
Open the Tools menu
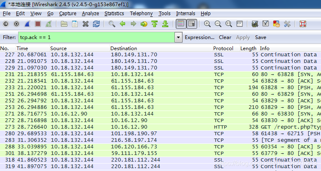tap(164, 14)
